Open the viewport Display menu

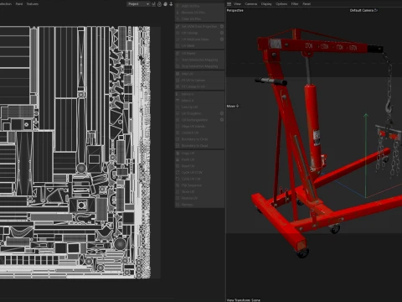(x=266, y=4)
